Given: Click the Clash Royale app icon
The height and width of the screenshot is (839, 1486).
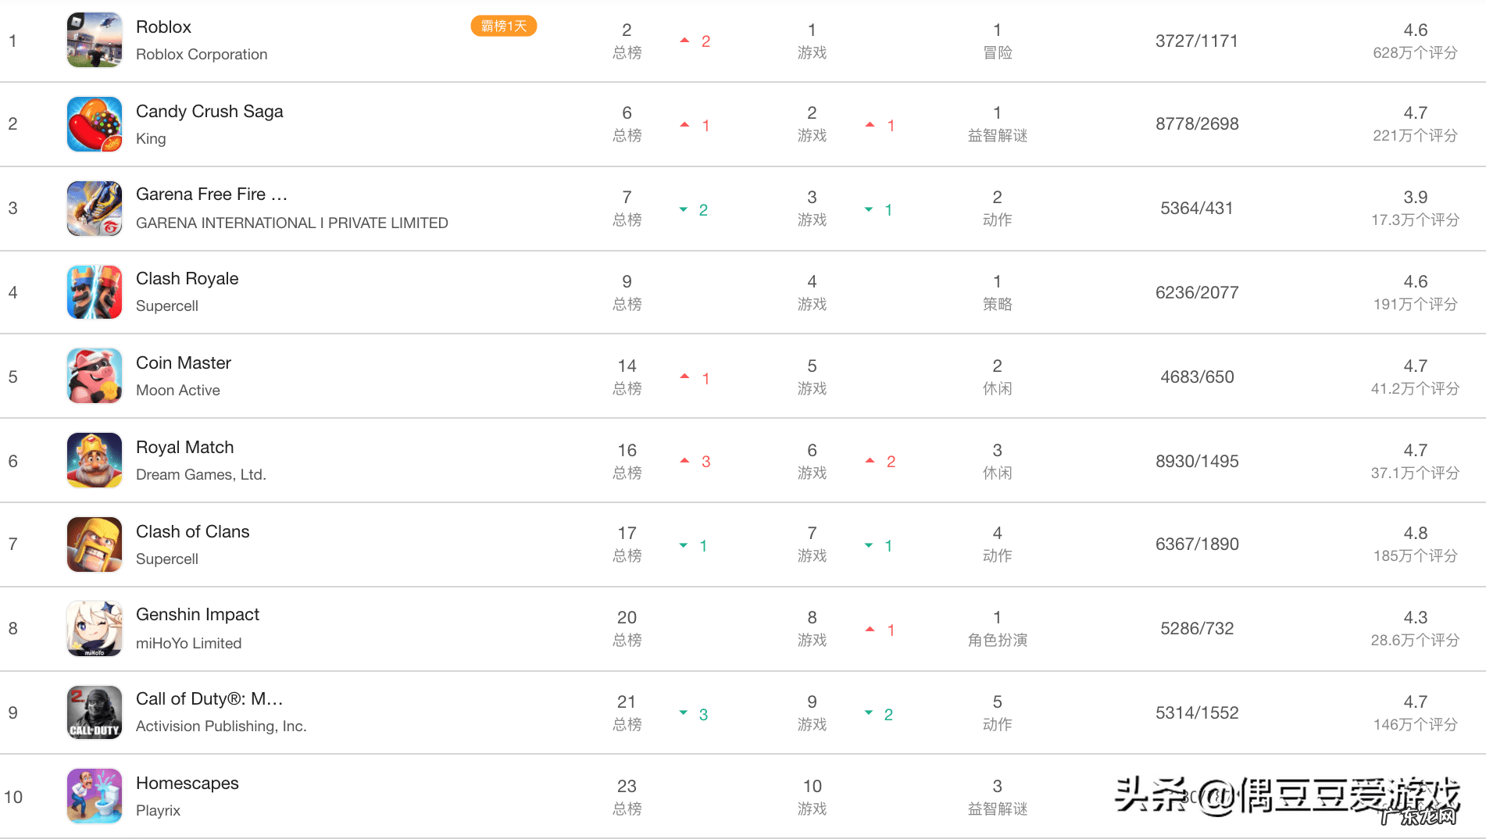Looking at the screenshot, I should click(95, 292).
